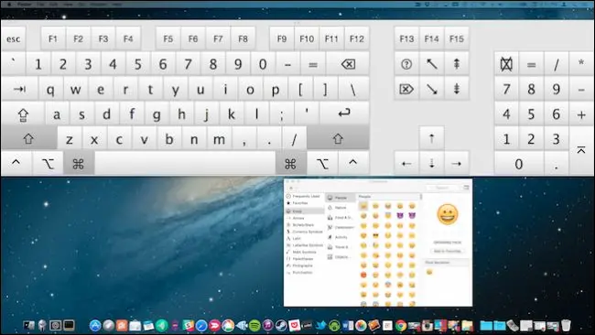Tap the numpad asterisk key
The image size is (595, 335).
(x=581, y=64)
